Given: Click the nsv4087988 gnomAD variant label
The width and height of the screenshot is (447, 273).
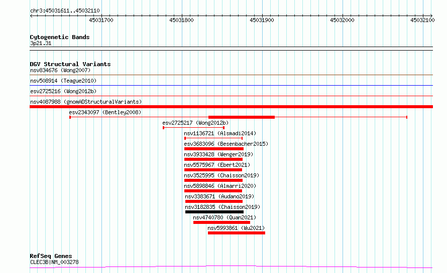Looking at the screenshot, I should click(86, 102).
